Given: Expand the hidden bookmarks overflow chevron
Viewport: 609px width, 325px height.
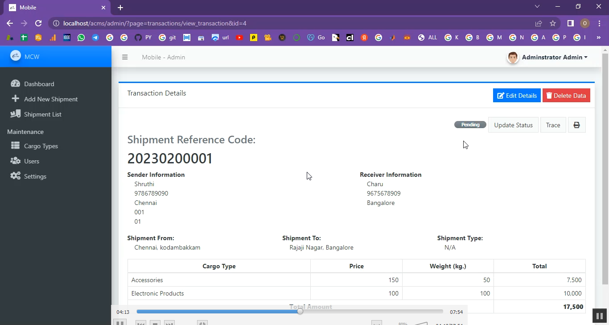Looking at the screenshot, I should 598,38.
